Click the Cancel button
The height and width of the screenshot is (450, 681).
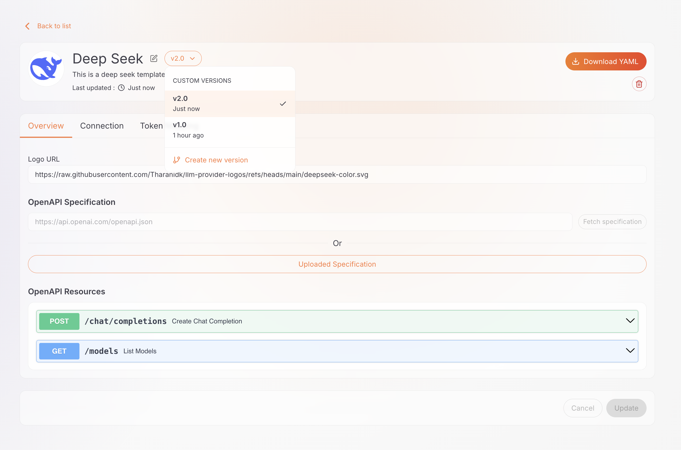[x=583, y=408]
